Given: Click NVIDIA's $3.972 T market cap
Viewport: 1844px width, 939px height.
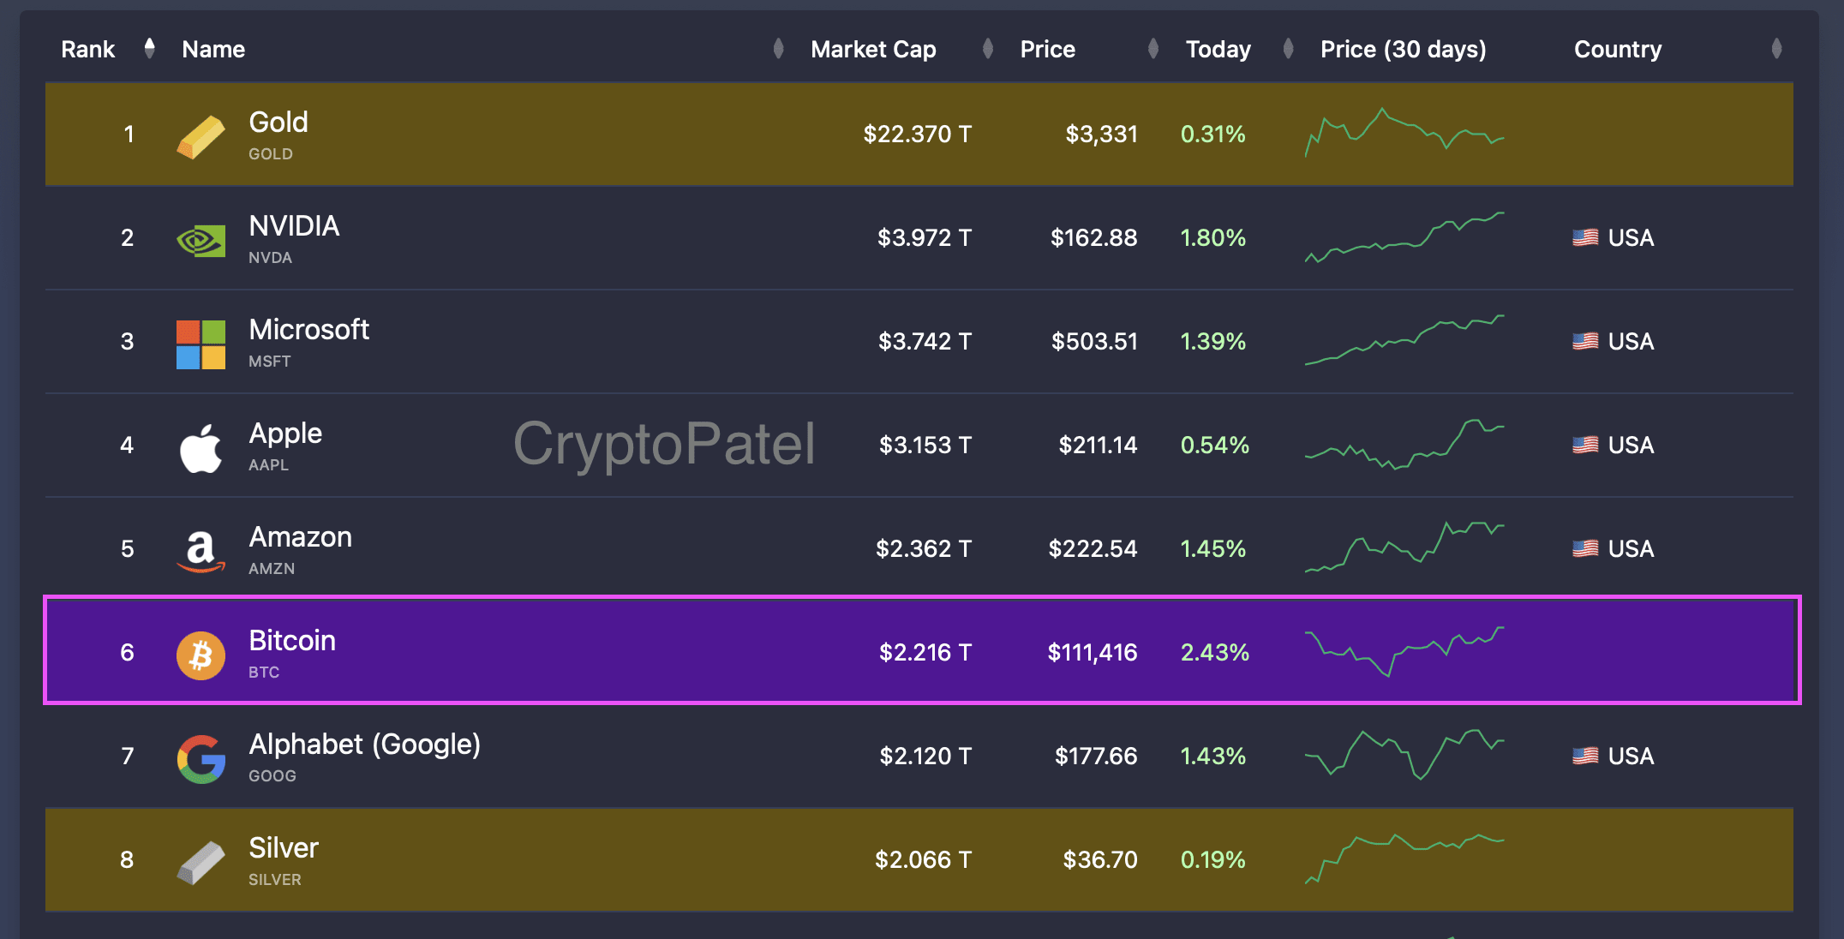Looking at the screenshot, I should click(924, 237).
